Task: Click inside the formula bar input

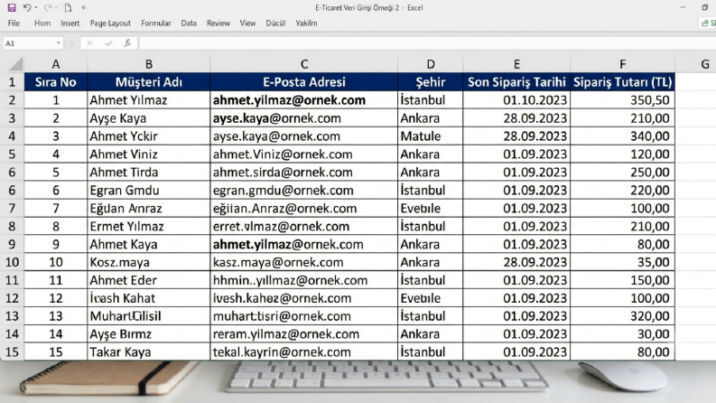Action: 427,43
